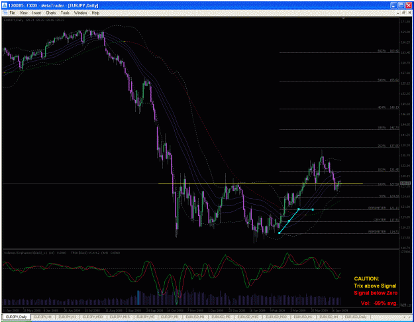Click the 262% Fibonacci level label
414x322 pixels.
point(382,146)
